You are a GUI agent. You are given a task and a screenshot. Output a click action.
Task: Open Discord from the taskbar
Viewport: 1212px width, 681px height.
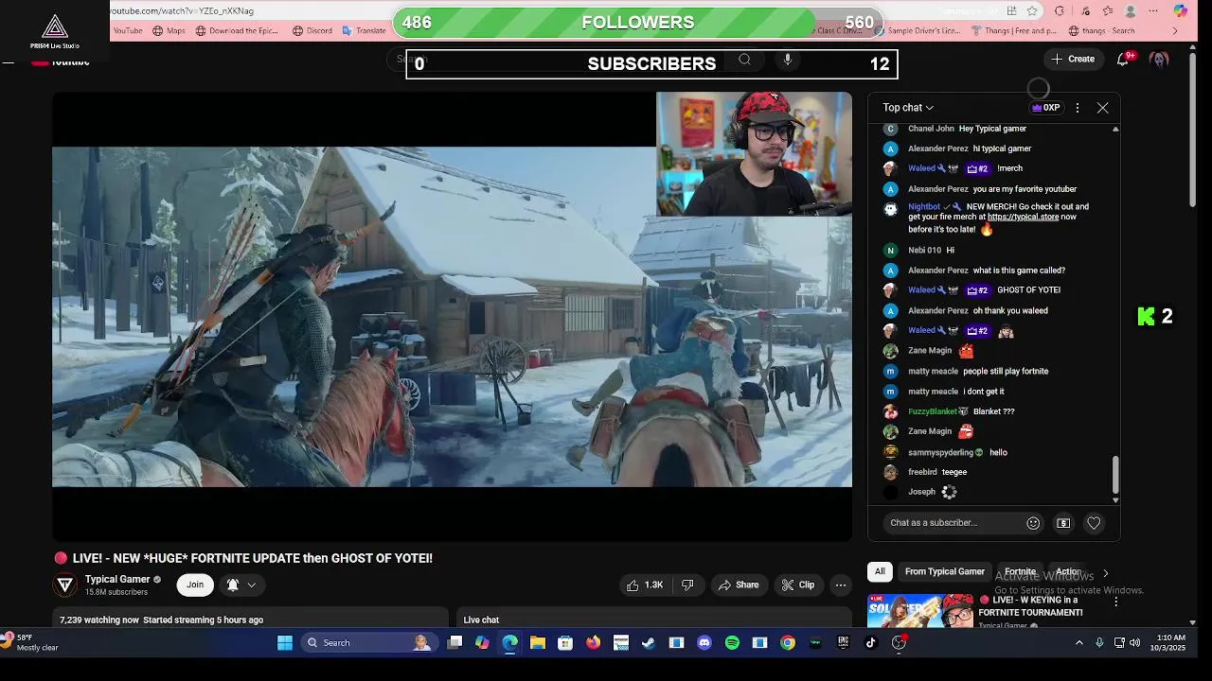704,643
